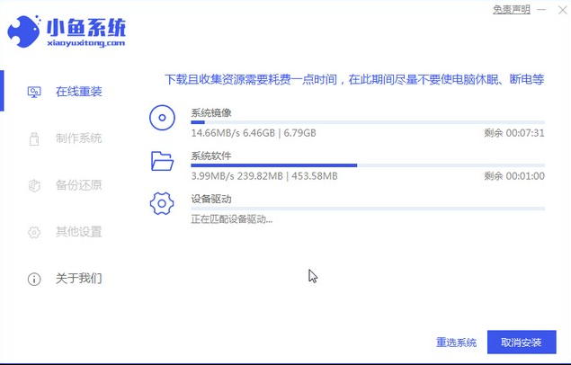The width and height of the screenshot is (571, 365).
Task: Close the 小鱼系统 window
Action: [563, 10]
